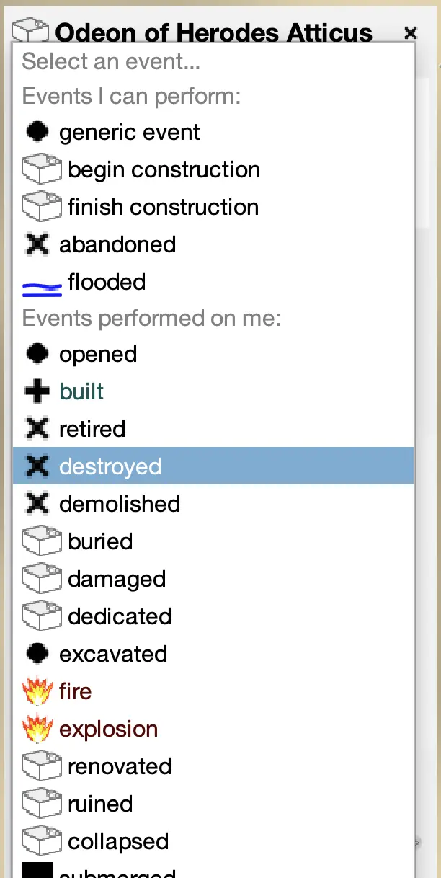Click the flame icon next to 'explosion'
The image size is (441, 878).
tap(37, 730)
